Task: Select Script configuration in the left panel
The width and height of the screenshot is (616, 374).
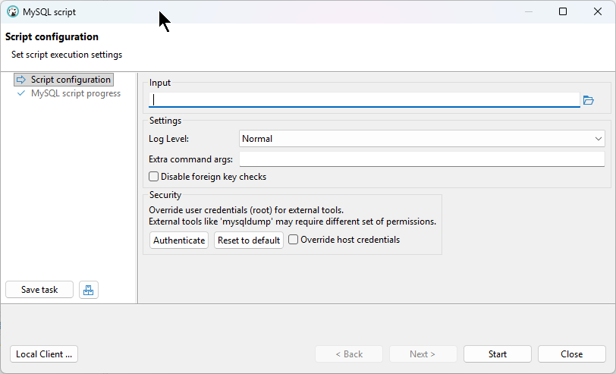Action: point(71,80)
